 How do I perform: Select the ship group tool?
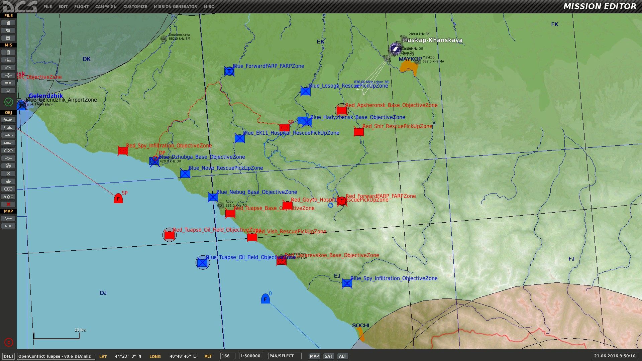click(8, 135)
